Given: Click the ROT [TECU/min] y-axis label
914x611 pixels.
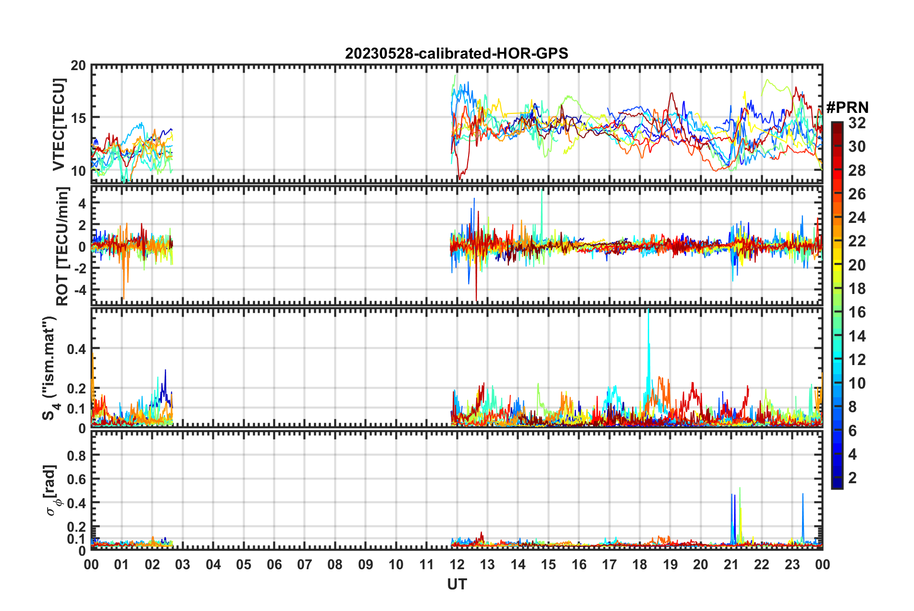Looking at the screenshot, I should [62, 246].
